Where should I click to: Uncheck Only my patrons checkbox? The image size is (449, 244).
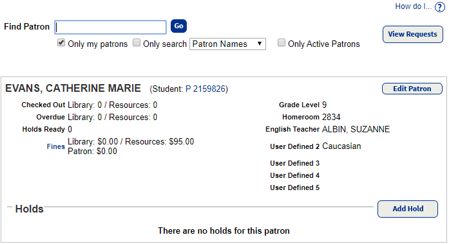pos(61,43)
